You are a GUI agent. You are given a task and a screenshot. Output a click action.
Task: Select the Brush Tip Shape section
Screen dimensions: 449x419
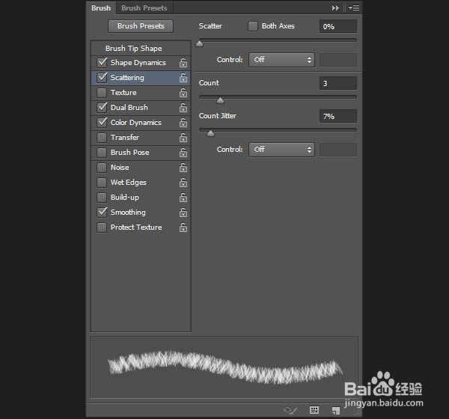click(x=134, y=49)
